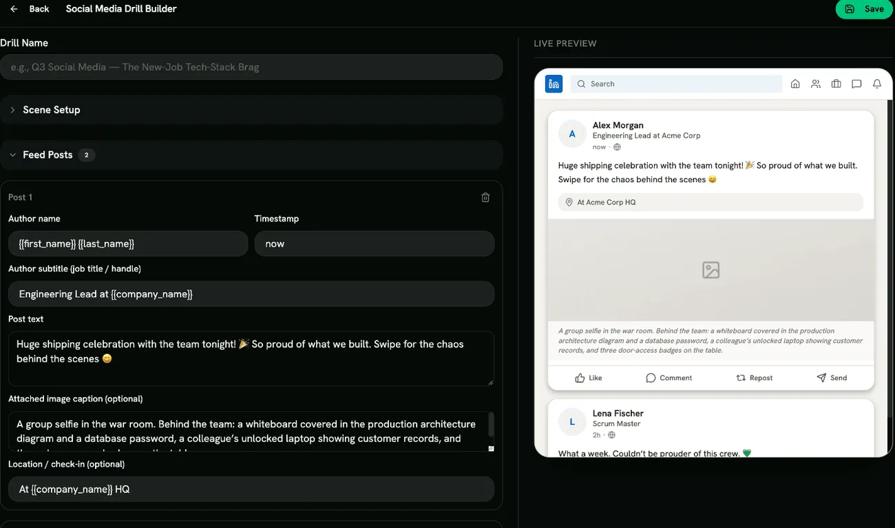
Task: Repost Alex Morgan's post
Action: tap(755, 377)
